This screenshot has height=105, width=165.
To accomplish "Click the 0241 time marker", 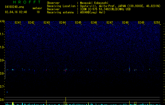I will (x=18, y=23).
